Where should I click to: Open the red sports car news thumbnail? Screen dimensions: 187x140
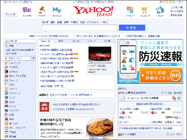100,55
